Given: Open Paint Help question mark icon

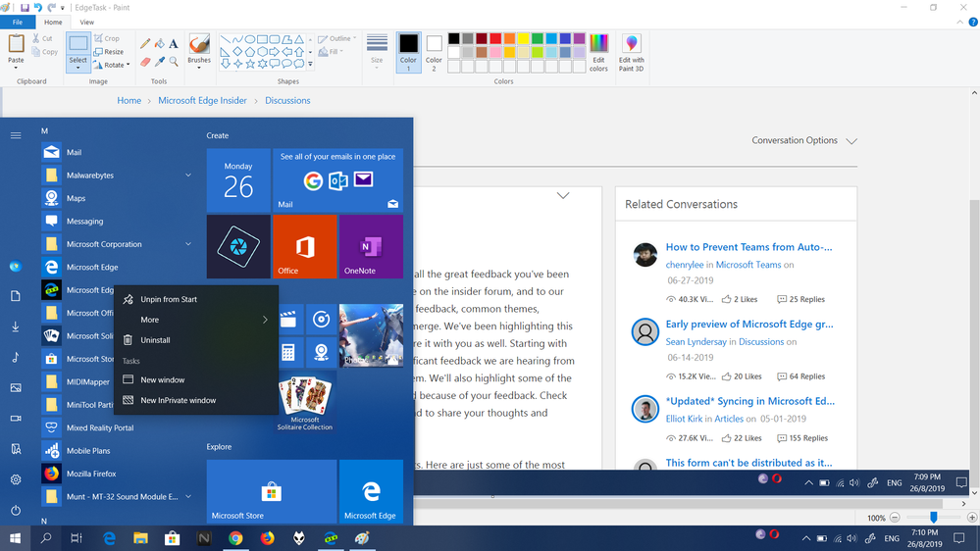Looking at the screenshot, I should coord(972,22).
